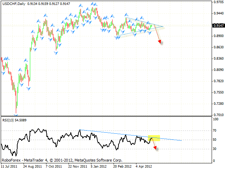Click the 20 Feb 2012 date label
Viewport: 225px width, 169px height.
pos(122,165)
